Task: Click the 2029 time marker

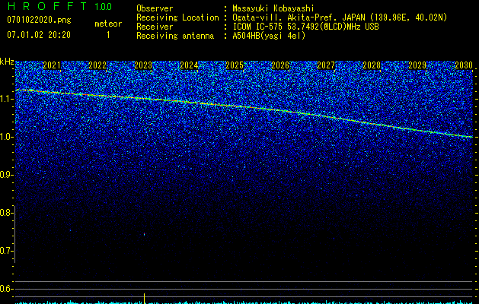Action: (x=417, y=65)
